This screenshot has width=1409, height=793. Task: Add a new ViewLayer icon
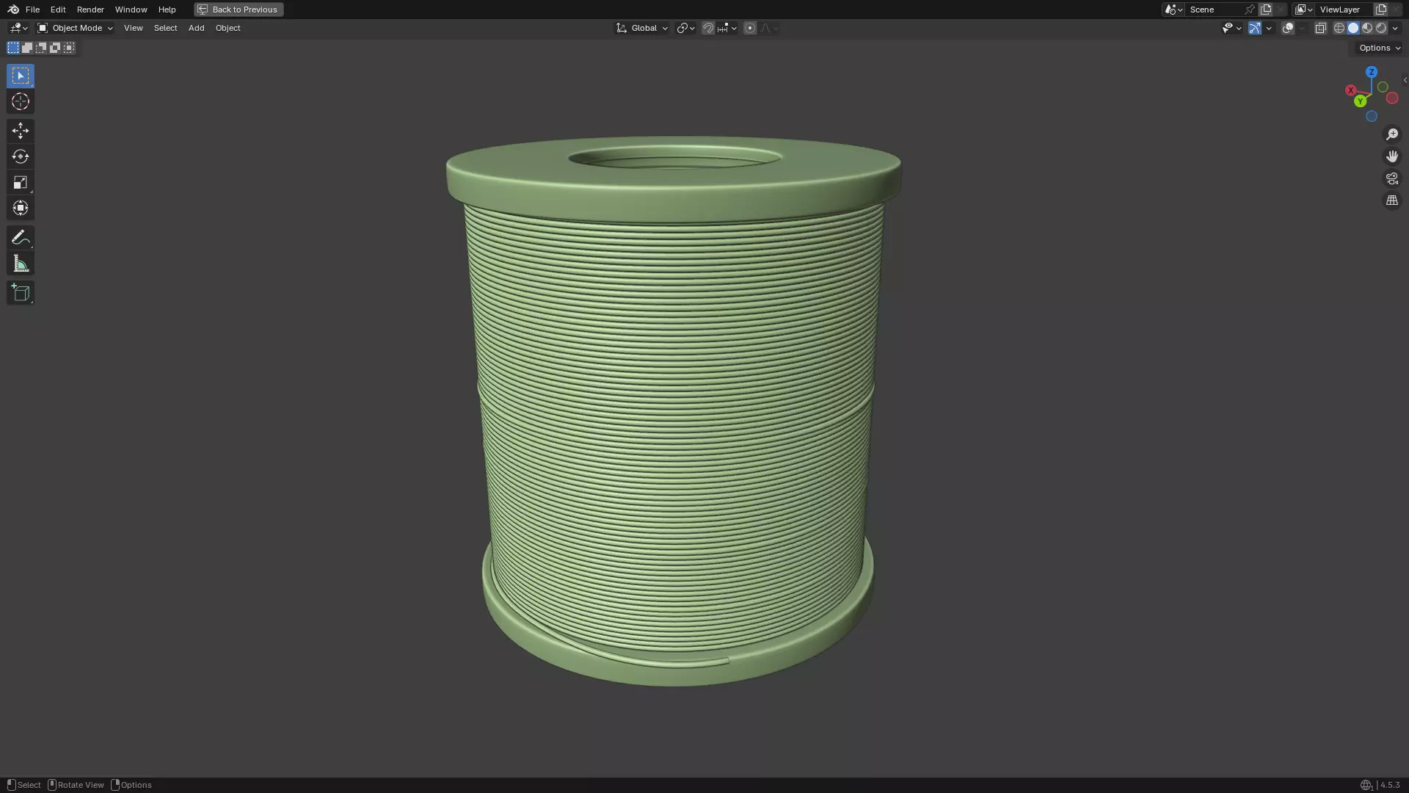click(x=1381, y=10)
